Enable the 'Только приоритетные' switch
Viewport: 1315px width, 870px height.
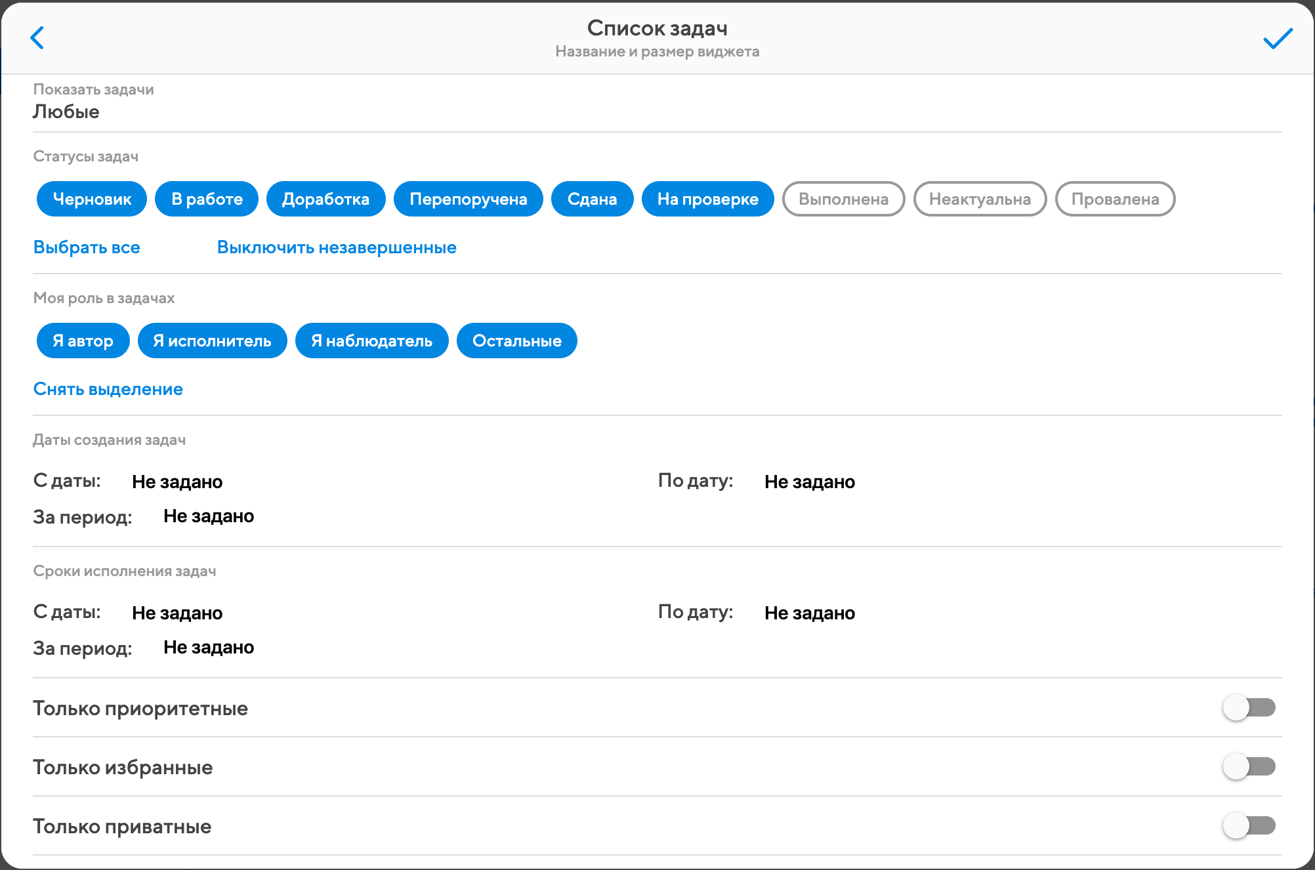coord(1249,707)
